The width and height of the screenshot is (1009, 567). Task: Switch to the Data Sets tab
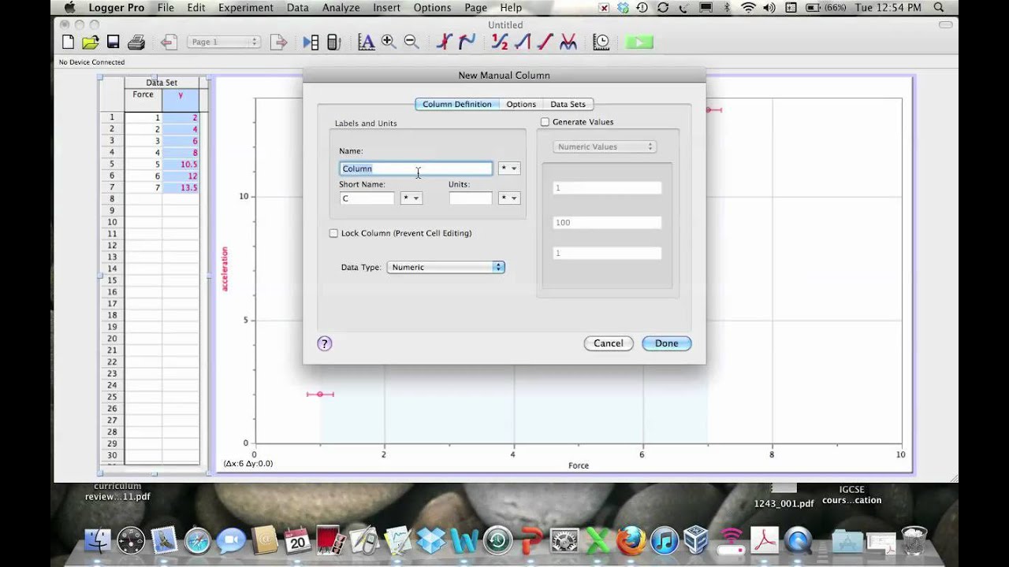568,104
